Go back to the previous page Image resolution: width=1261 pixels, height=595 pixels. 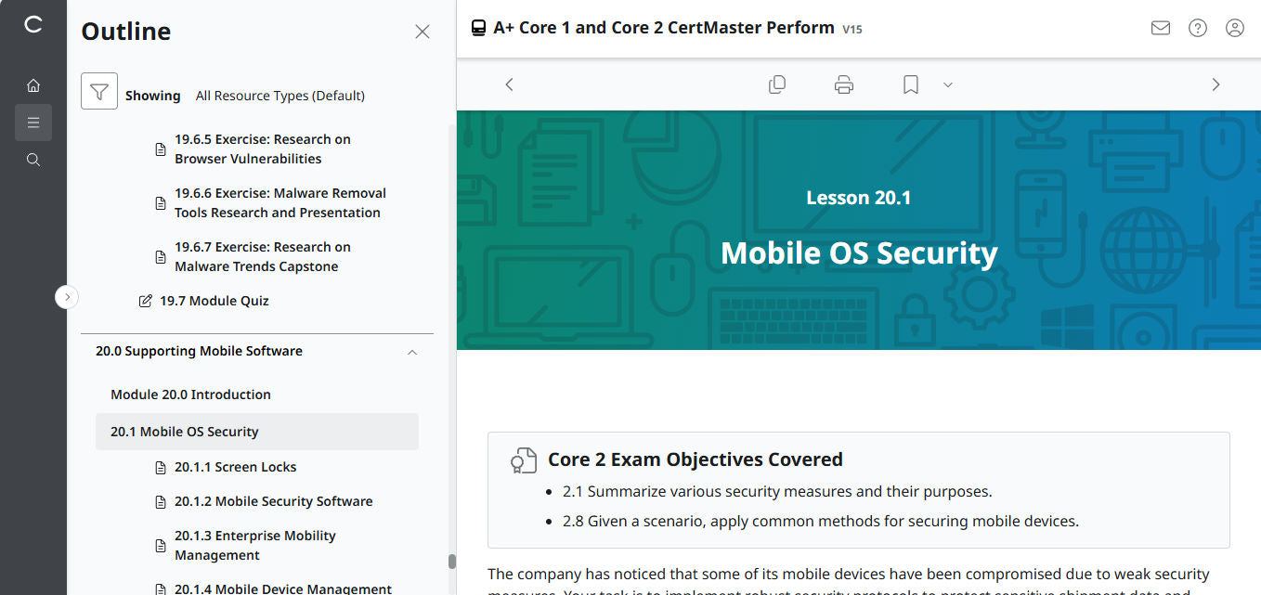click(x=509, y=84)
